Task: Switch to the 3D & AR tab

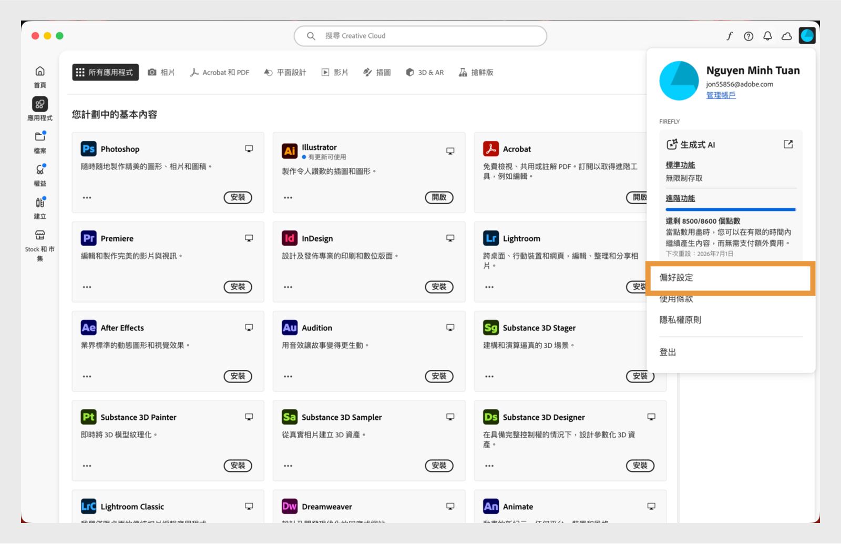Action: point(425,73)
